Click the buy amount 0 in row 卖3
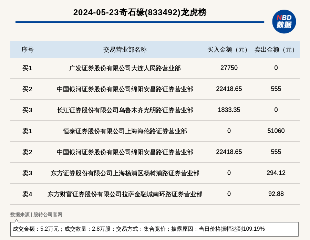The width and height of the screenshot is (310, 240). coord(229,173)
